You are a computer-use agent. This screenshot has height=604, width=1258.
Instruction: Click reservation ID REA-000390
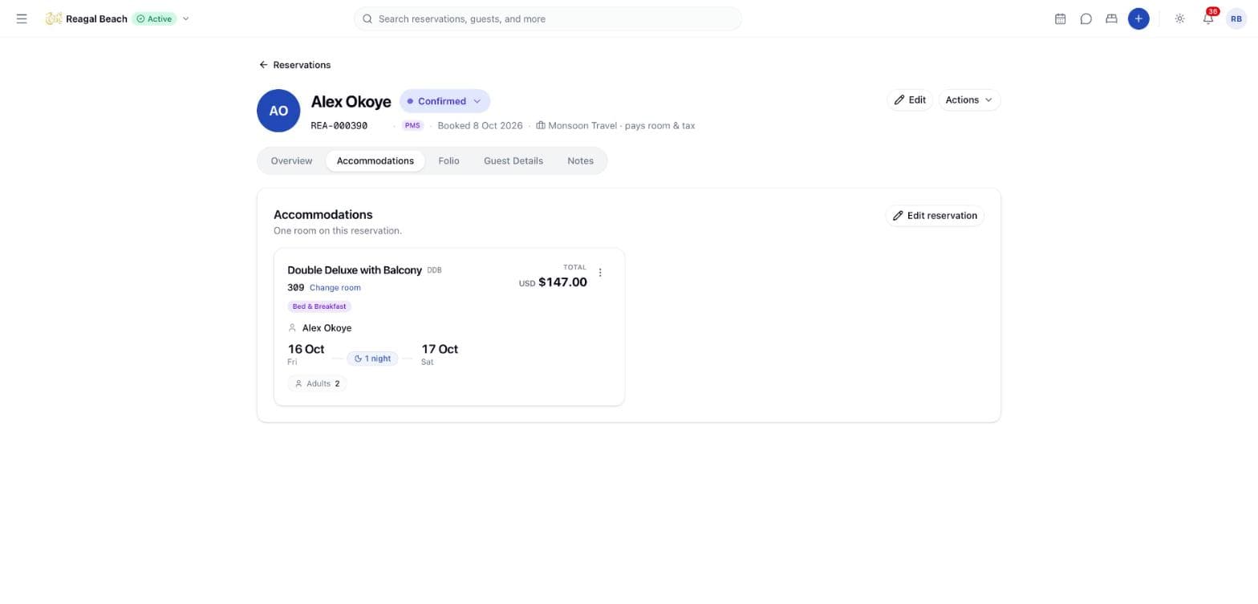pos(339,126)
